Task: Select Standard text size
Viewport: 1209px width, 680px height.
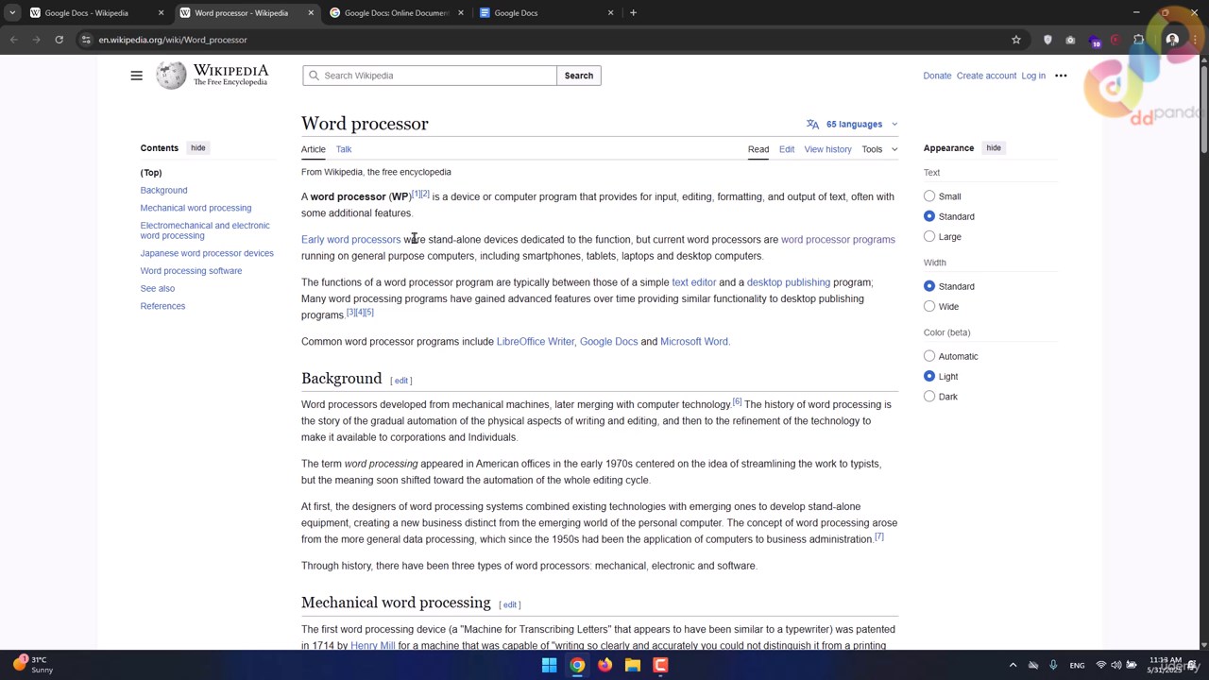Action: pyautogui.click(x=929, y=216)
